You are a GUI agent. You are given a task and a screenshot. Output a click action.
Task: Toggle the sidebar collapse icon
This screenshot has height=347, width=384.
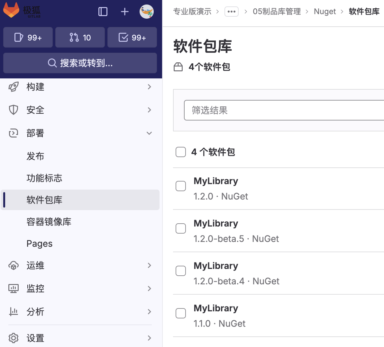[103, 11]
